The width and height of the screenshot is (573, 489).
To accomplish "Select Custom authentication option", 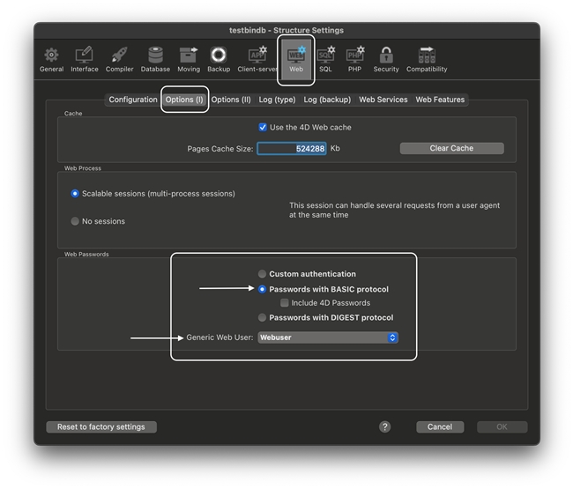I will point(263,274).
